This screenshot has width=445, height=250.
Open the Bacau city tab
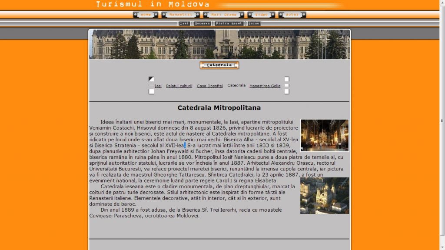pos(254,23)
